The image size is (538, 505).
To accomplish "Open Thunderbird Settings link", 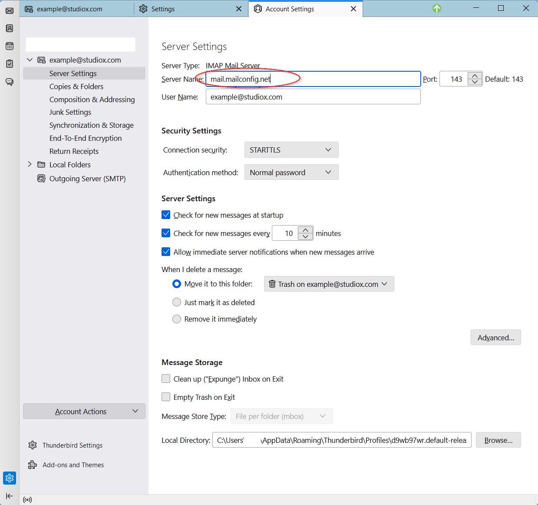I will [x=73, y=445].
